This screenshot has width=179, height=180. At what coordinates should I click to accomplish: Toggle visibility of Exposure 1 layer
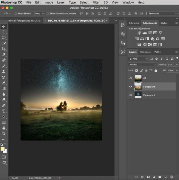pyautogui.click(x=130, y=95)
